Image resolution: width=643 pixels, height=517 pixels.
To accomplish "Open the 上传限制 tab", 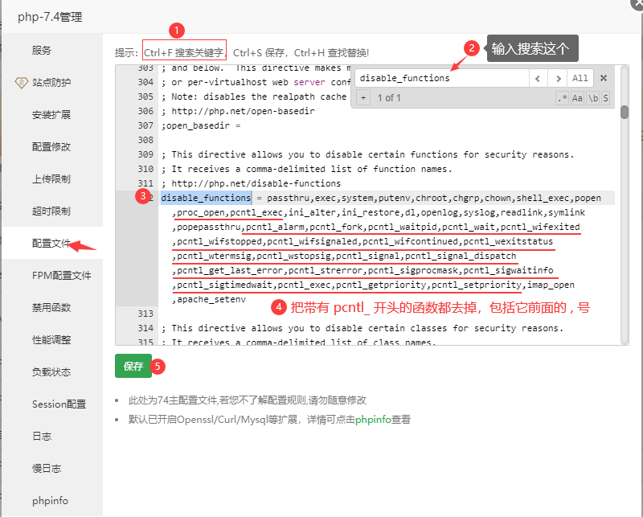I will click(x=51, y=178).
